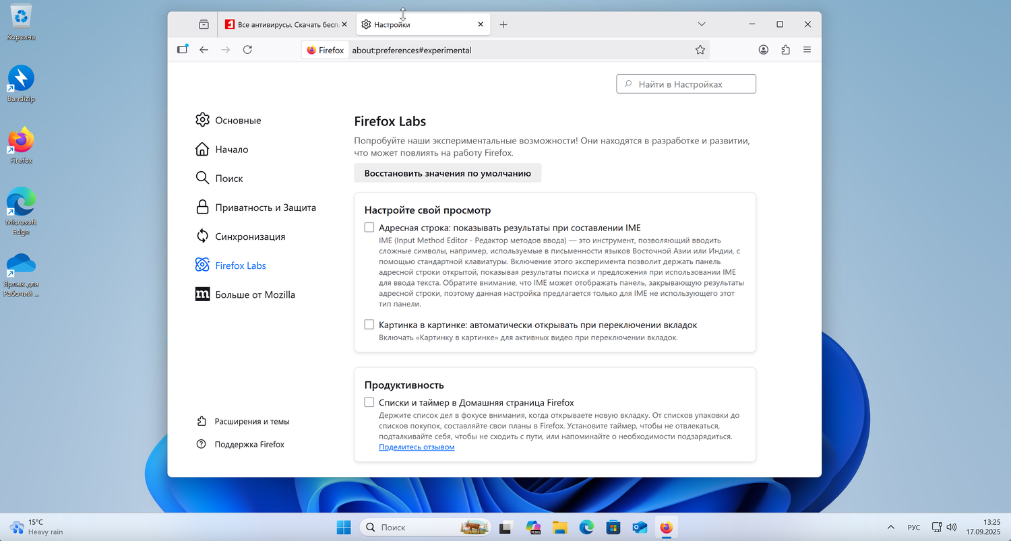Select the Microsoft Edge desktop shortcut
1011x541 pixels.
coord(21,212)
